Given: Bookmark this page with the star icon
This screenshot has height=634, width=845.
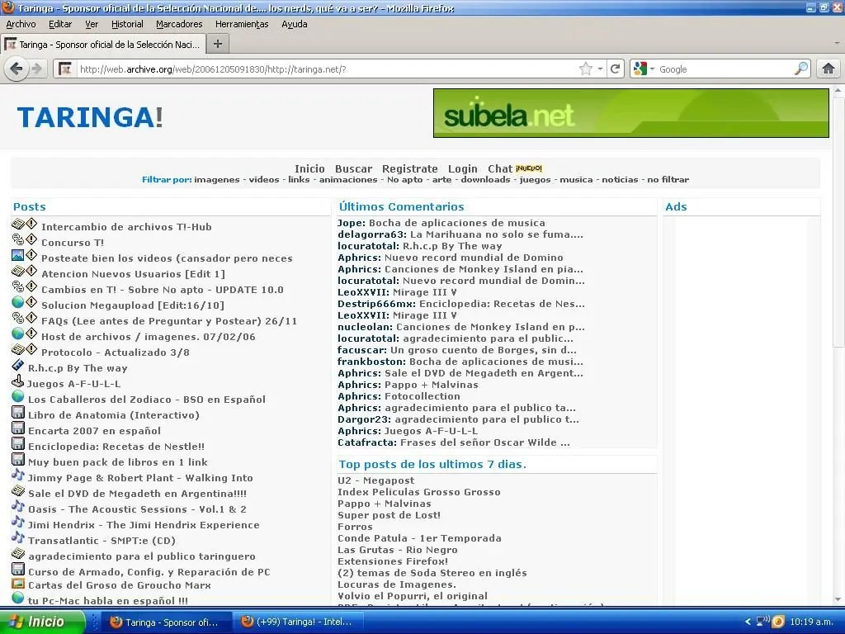Looking at the screenshot, I should (x=585, y=69).
